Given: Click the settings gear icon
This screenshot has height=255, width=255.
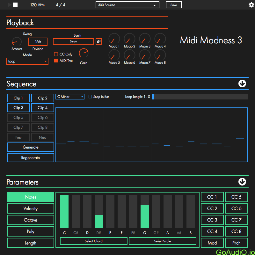Looking at the screenshot, I should pos(251,5).
